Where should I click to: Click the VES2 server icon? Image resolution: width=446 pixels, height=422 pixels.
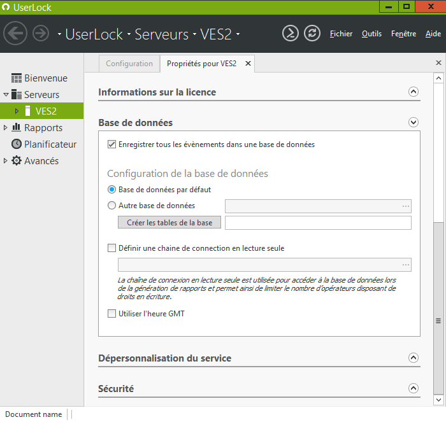pos(27,111)
